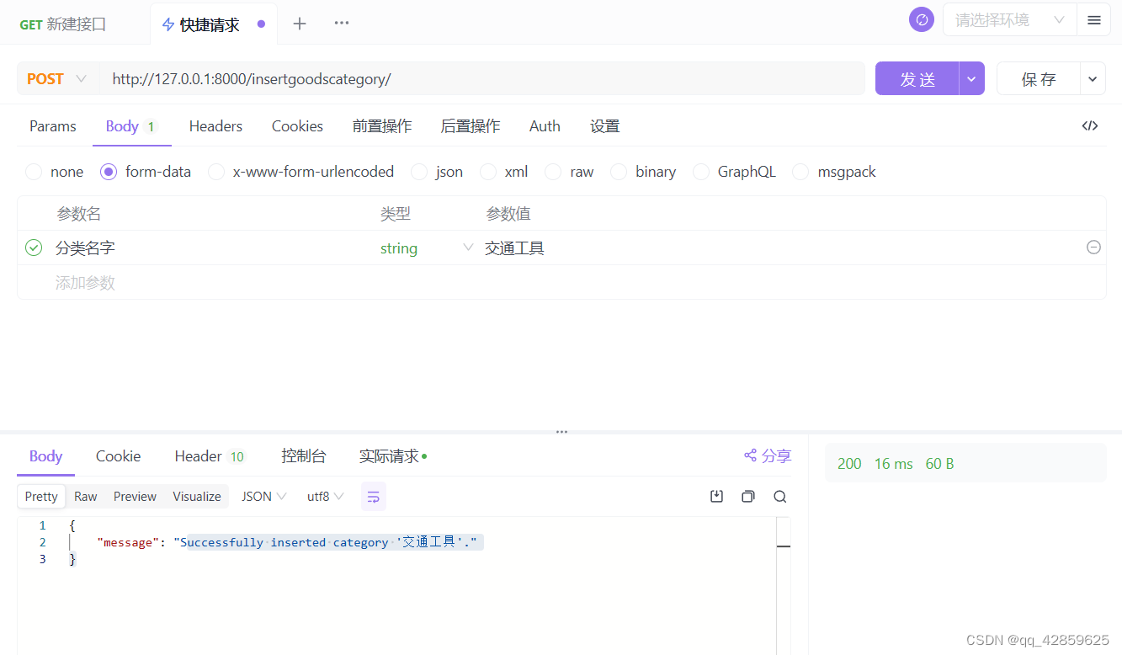Click the 16 ms response time
1122x655 pixels.
coord(894,464)
